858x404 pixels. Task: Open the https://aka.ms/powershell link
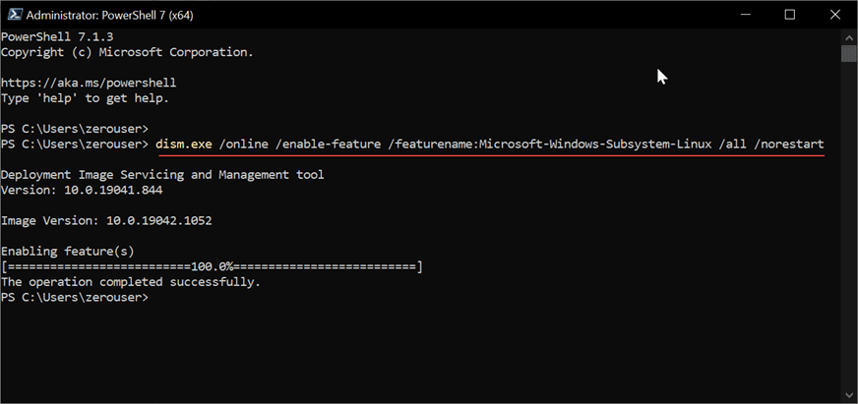coord(90,83)
